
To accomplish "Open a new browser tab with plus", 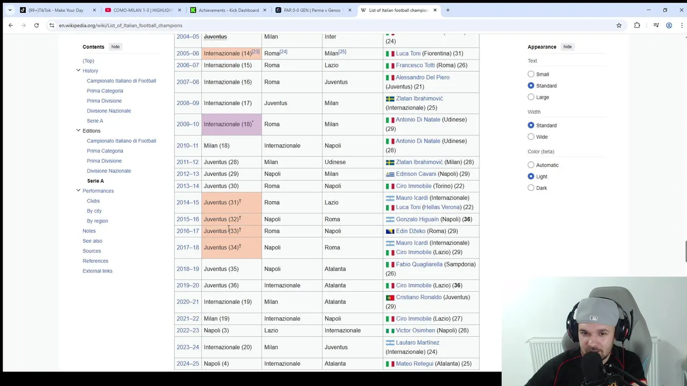I will [448, 10].
